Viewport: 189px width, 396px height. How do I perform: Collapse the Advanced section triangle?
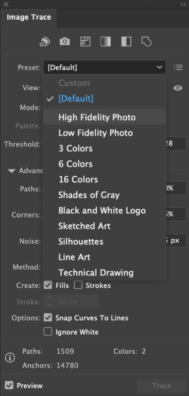(12, 171)
